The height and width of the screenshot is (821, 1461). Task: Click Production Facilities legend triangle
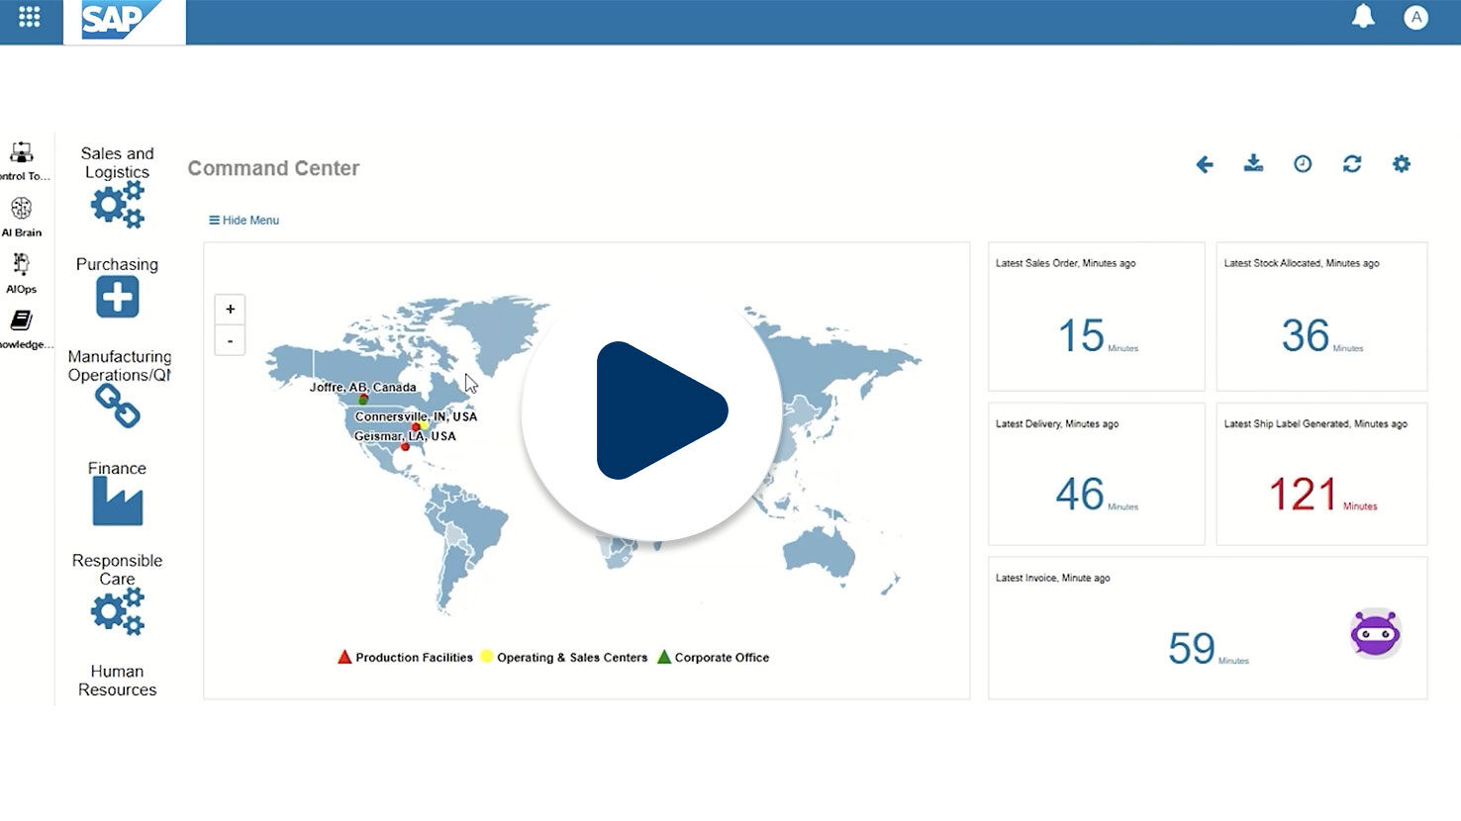(x=344, y=657)
